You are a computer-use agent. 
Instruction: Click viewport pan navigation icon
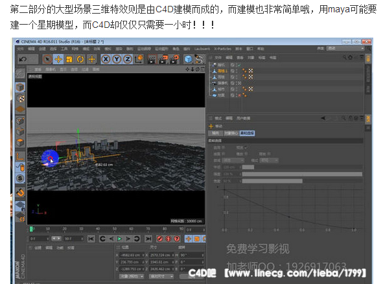pos(187,69)
